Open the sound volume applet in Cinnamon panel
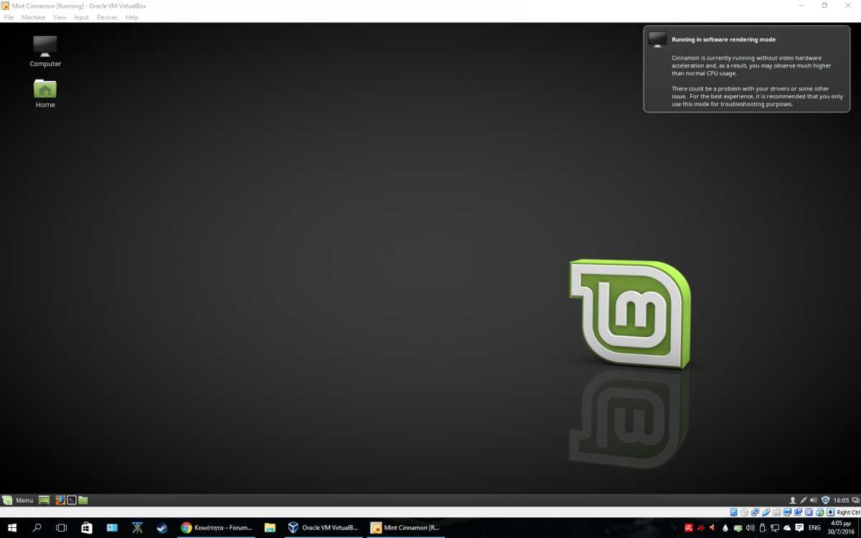The width and height of the screenshot is (861, 538). point(814,500)
